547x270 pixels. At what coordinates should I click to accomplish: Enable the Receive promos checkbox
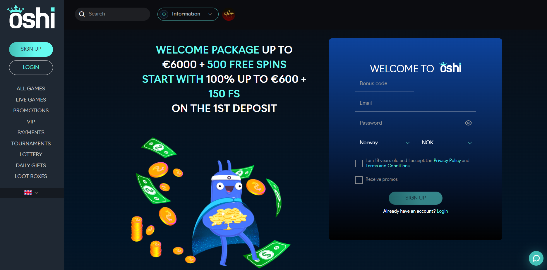(x=359, y=180)
